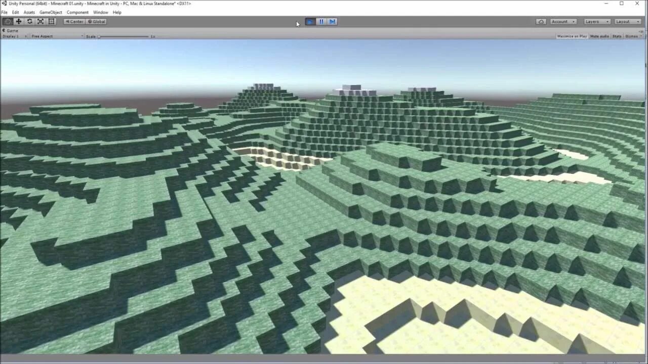This screenshot has height=364, width=648.
Task: Pause the running game
Action: click(321, 21)
